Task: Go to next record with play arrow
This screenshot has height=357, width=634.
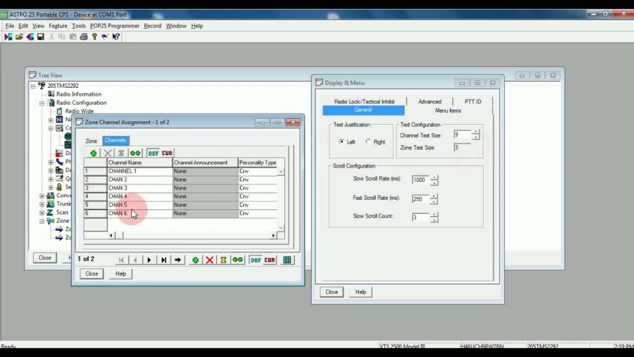Action: (149, 260)
